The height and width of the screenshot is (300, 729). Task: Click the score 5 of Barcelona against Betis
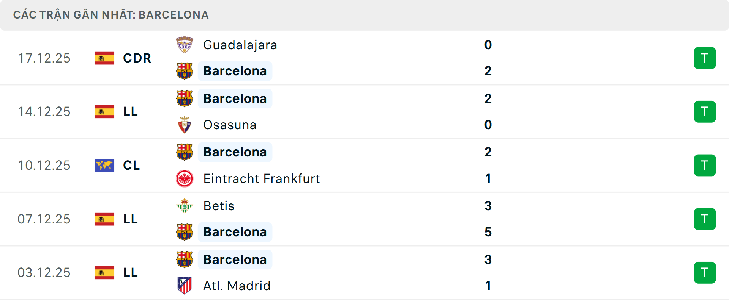pyautogui.click(x=488, y=232)
